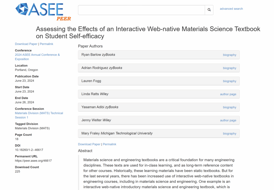Open Materials Division (MATS) Technical Session 1 link
The width and height of the screenshot is (274, 190).
pyautogui.click(x=39, y=115)
